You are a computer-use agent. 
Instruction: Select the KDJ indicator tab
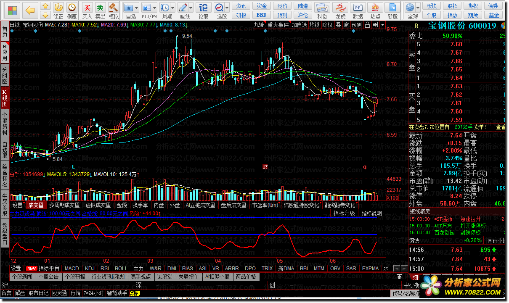point(90,268)
